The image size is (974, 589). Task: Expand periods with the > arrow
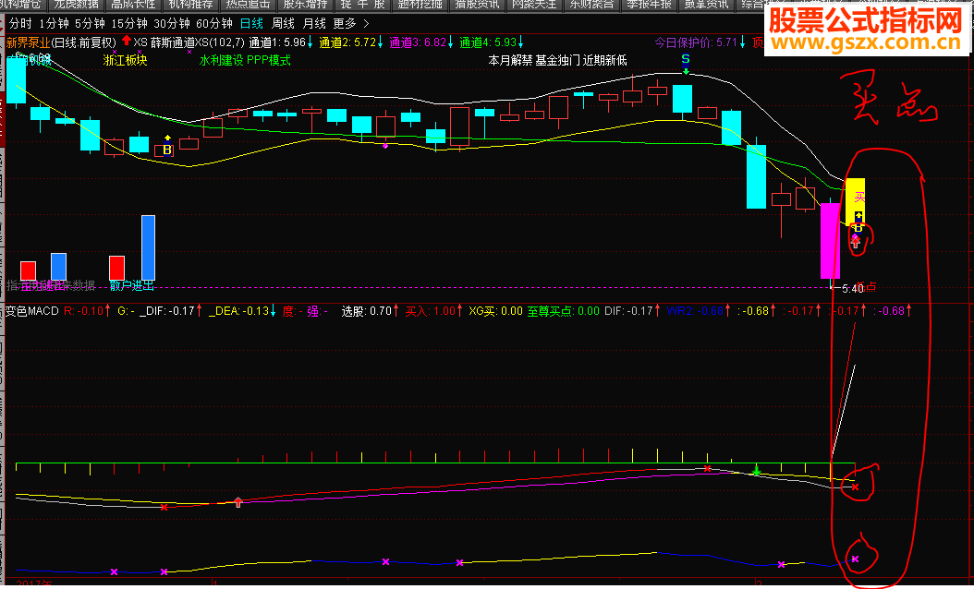click(x=366, y=24)
